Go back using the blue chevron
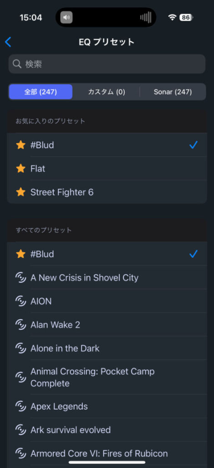The width and height of the screenshot is (214, 468). click(8, 42)
